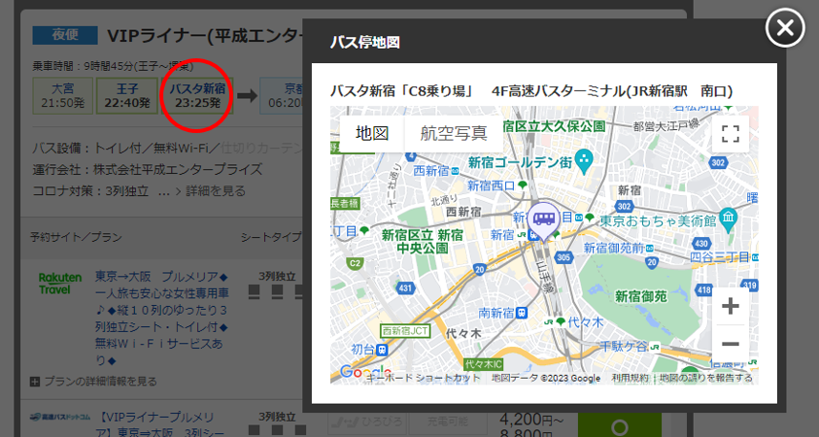Toggle fullscreen map view
This screenshot has width=819, height=437.
coord(731,134)
